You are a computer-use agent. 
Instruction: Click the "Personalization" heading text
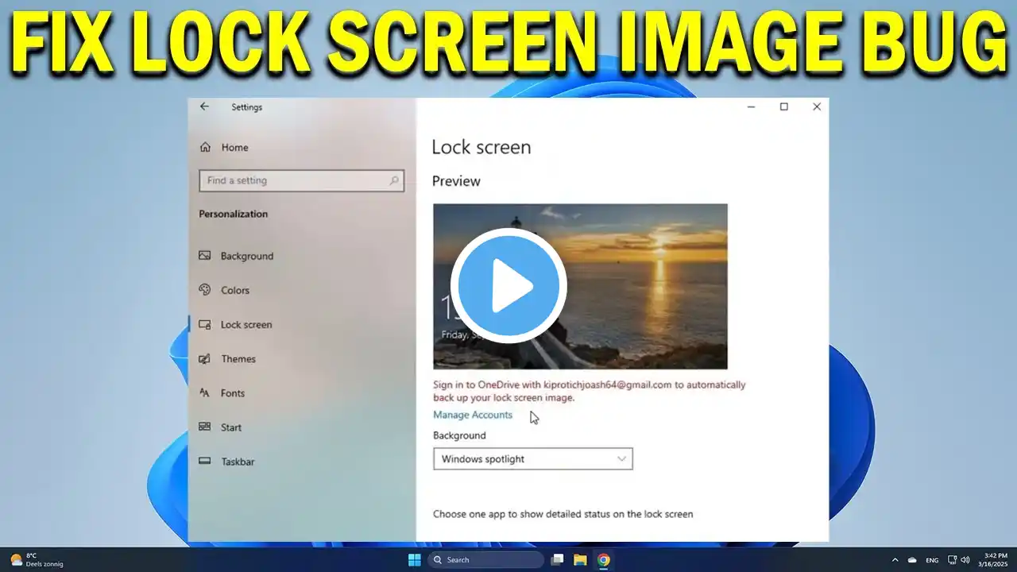(233, 214)
